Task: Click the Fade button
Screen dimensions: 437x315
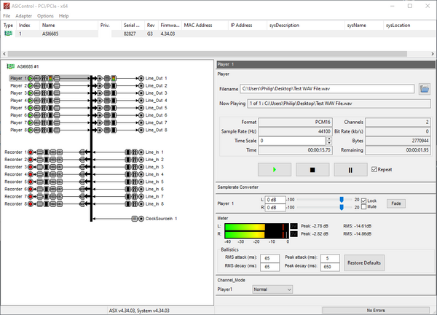Action: (396, 203)
